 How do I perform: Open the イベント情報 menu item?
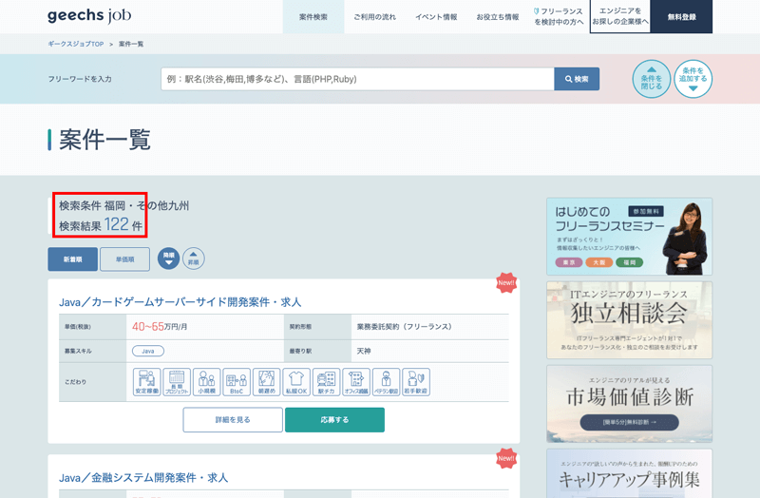436,17
